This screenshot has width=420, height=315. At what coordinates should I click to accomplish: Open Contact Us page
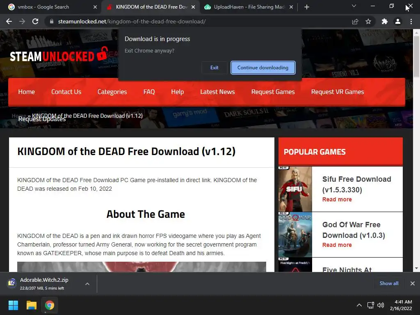pos(66,92)
